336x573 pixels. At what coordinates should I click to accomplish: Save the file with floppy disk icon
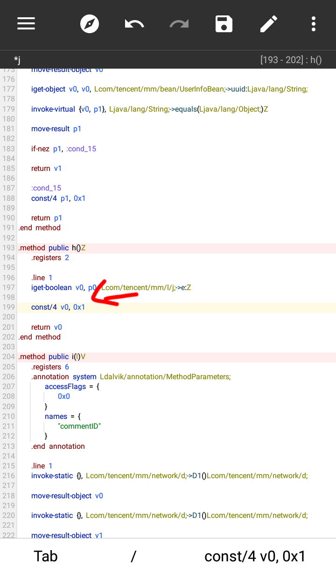(x=224, y=24)
